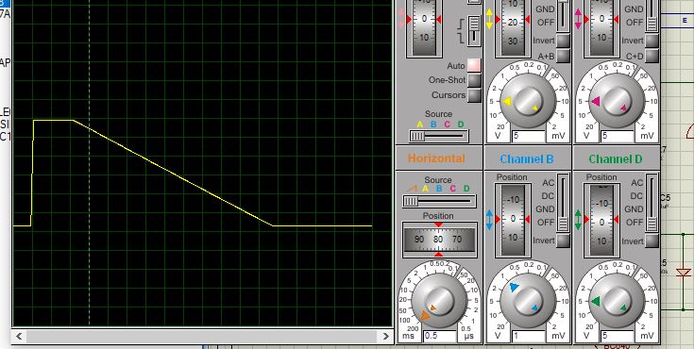The height and width of the screenshot is (349, 694).
Task: Toggle Channel D Invert button
Action: click(x=652, y=241)
